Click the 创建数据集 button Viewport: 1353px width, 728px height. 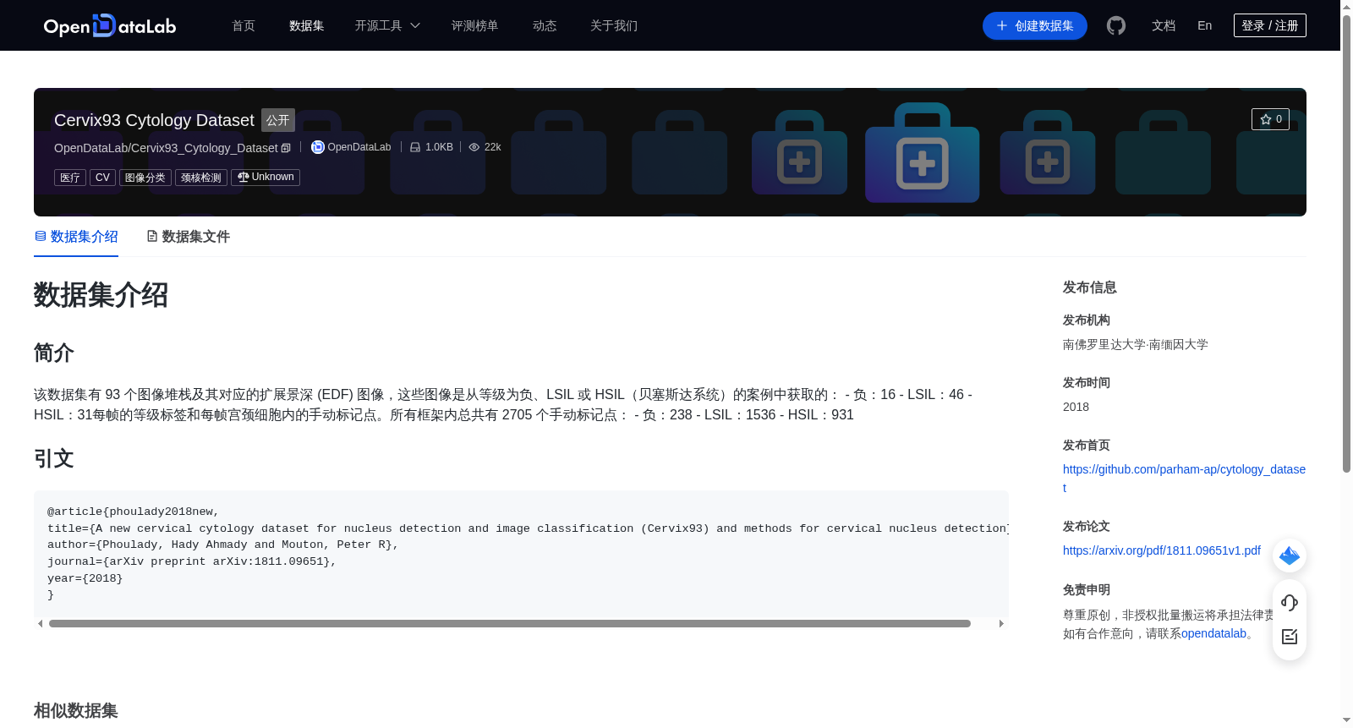click(1035, 25)
